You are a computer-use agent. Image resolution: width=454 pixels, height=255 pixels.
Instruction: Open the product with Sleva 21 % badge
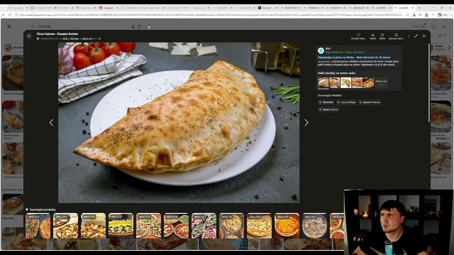pyautogui.click(x=287, y=226)
